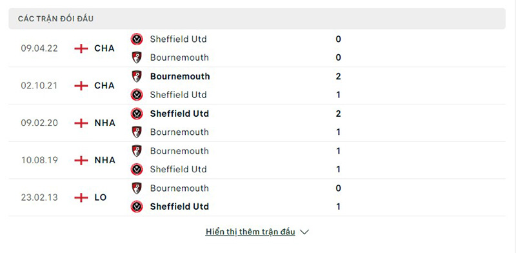The width and height of the screenshot is (516, 253).
Task: Open Hiển thị thêm trận đấu link
Action: pos(250,232)
